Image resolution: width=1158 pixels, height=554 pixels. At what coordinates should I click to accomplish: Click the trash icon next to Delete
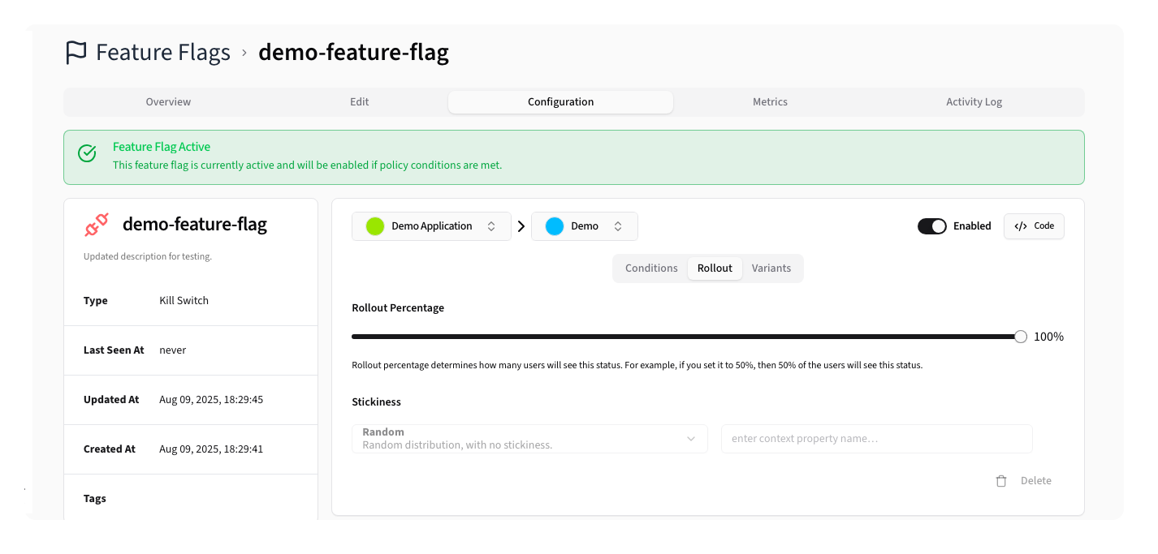pyautogui.click(x=1001, y=480)
